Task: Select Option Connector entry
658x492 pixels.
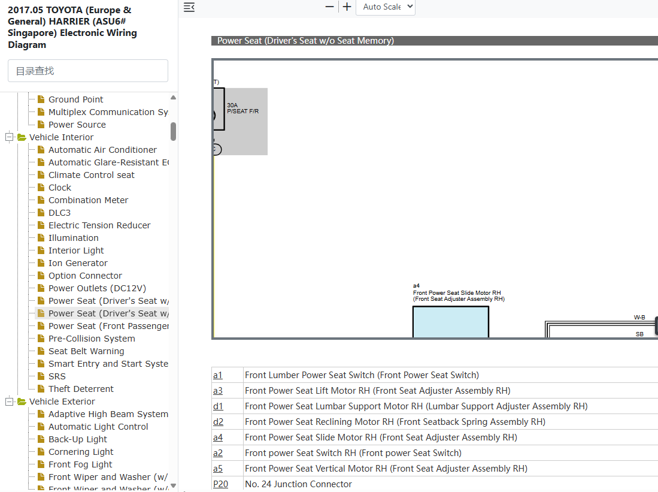Action: pyautogui.click(x=85, y=276)
